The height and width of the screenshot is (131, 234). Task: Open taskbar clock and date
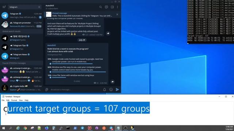(229, 128)
